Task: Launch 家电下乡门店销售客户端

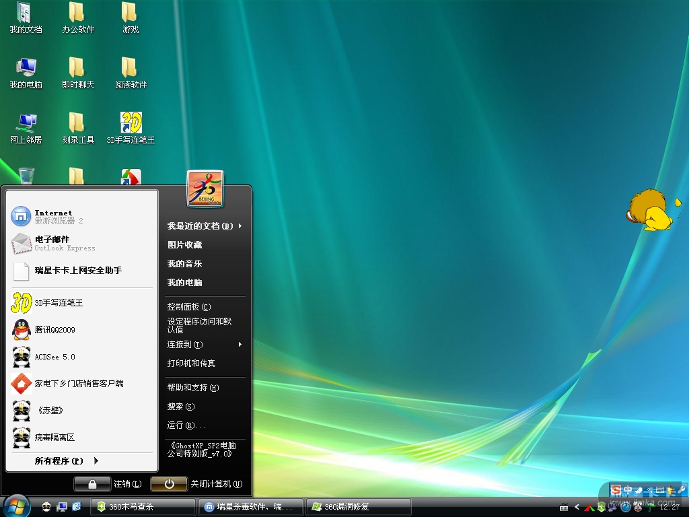Action: [x=81, y=383]
